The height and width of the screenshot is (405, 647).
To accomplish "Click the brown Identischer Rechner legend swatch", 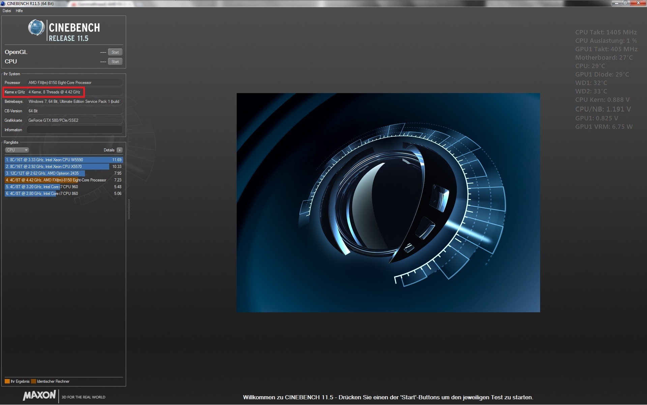I will pyautogui.click(x=33, y=381).
